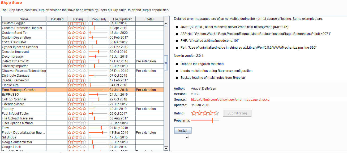Sort by the Installed column header

tap(57, 19)
